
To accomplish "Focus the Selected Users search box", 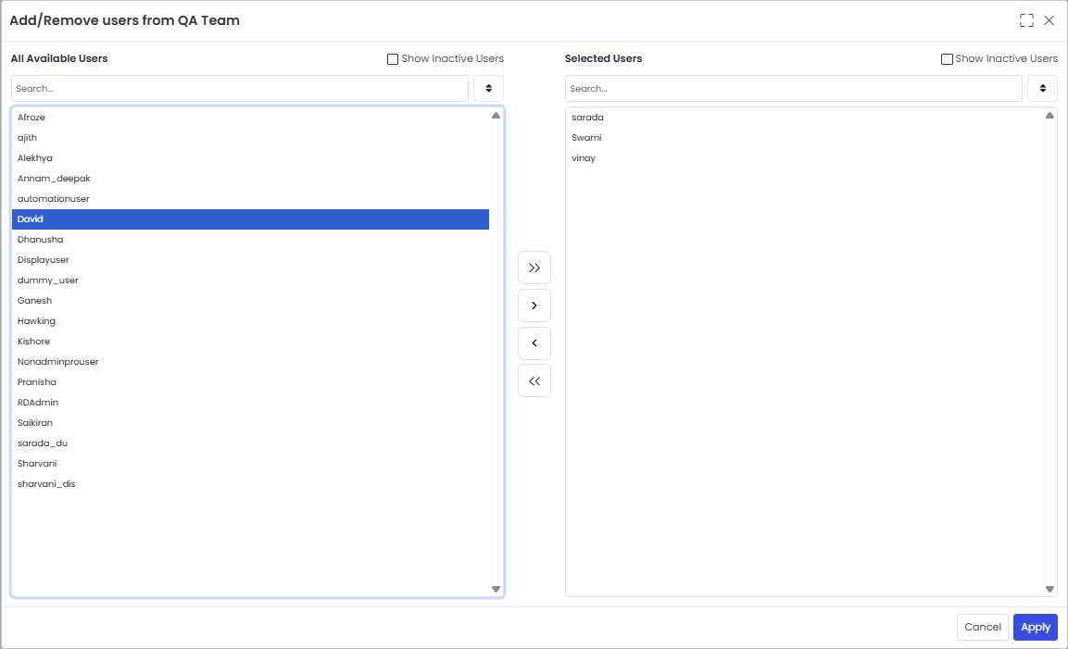I will click(794, 89).
